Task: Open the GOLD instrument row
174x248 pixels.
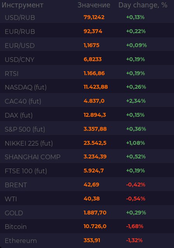Action: [87, 213]
